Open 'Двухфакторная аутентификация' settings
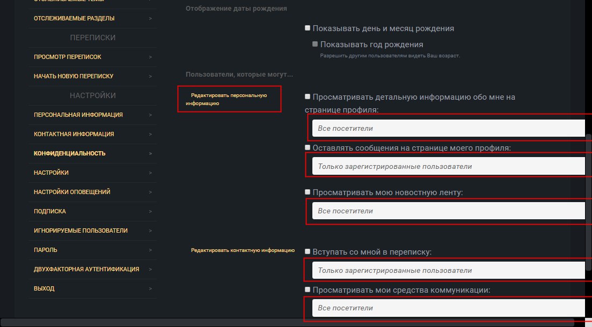The height and width of the screenshot is (327, 592). (x=92, y=269)
